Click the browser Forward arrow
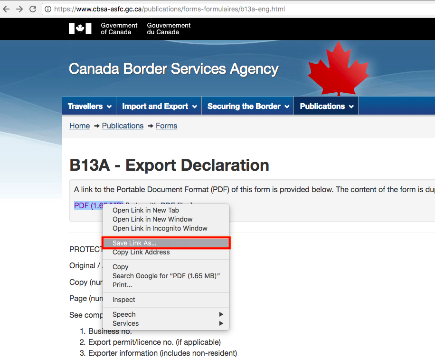The image size is (435, 360). (19, 9)
